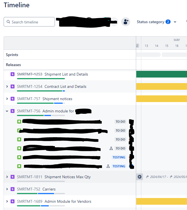This screenshot has width=187, height=210.
Task: Click the purple epic icon for SMRTMT-752
Action: tap(13, 189)
